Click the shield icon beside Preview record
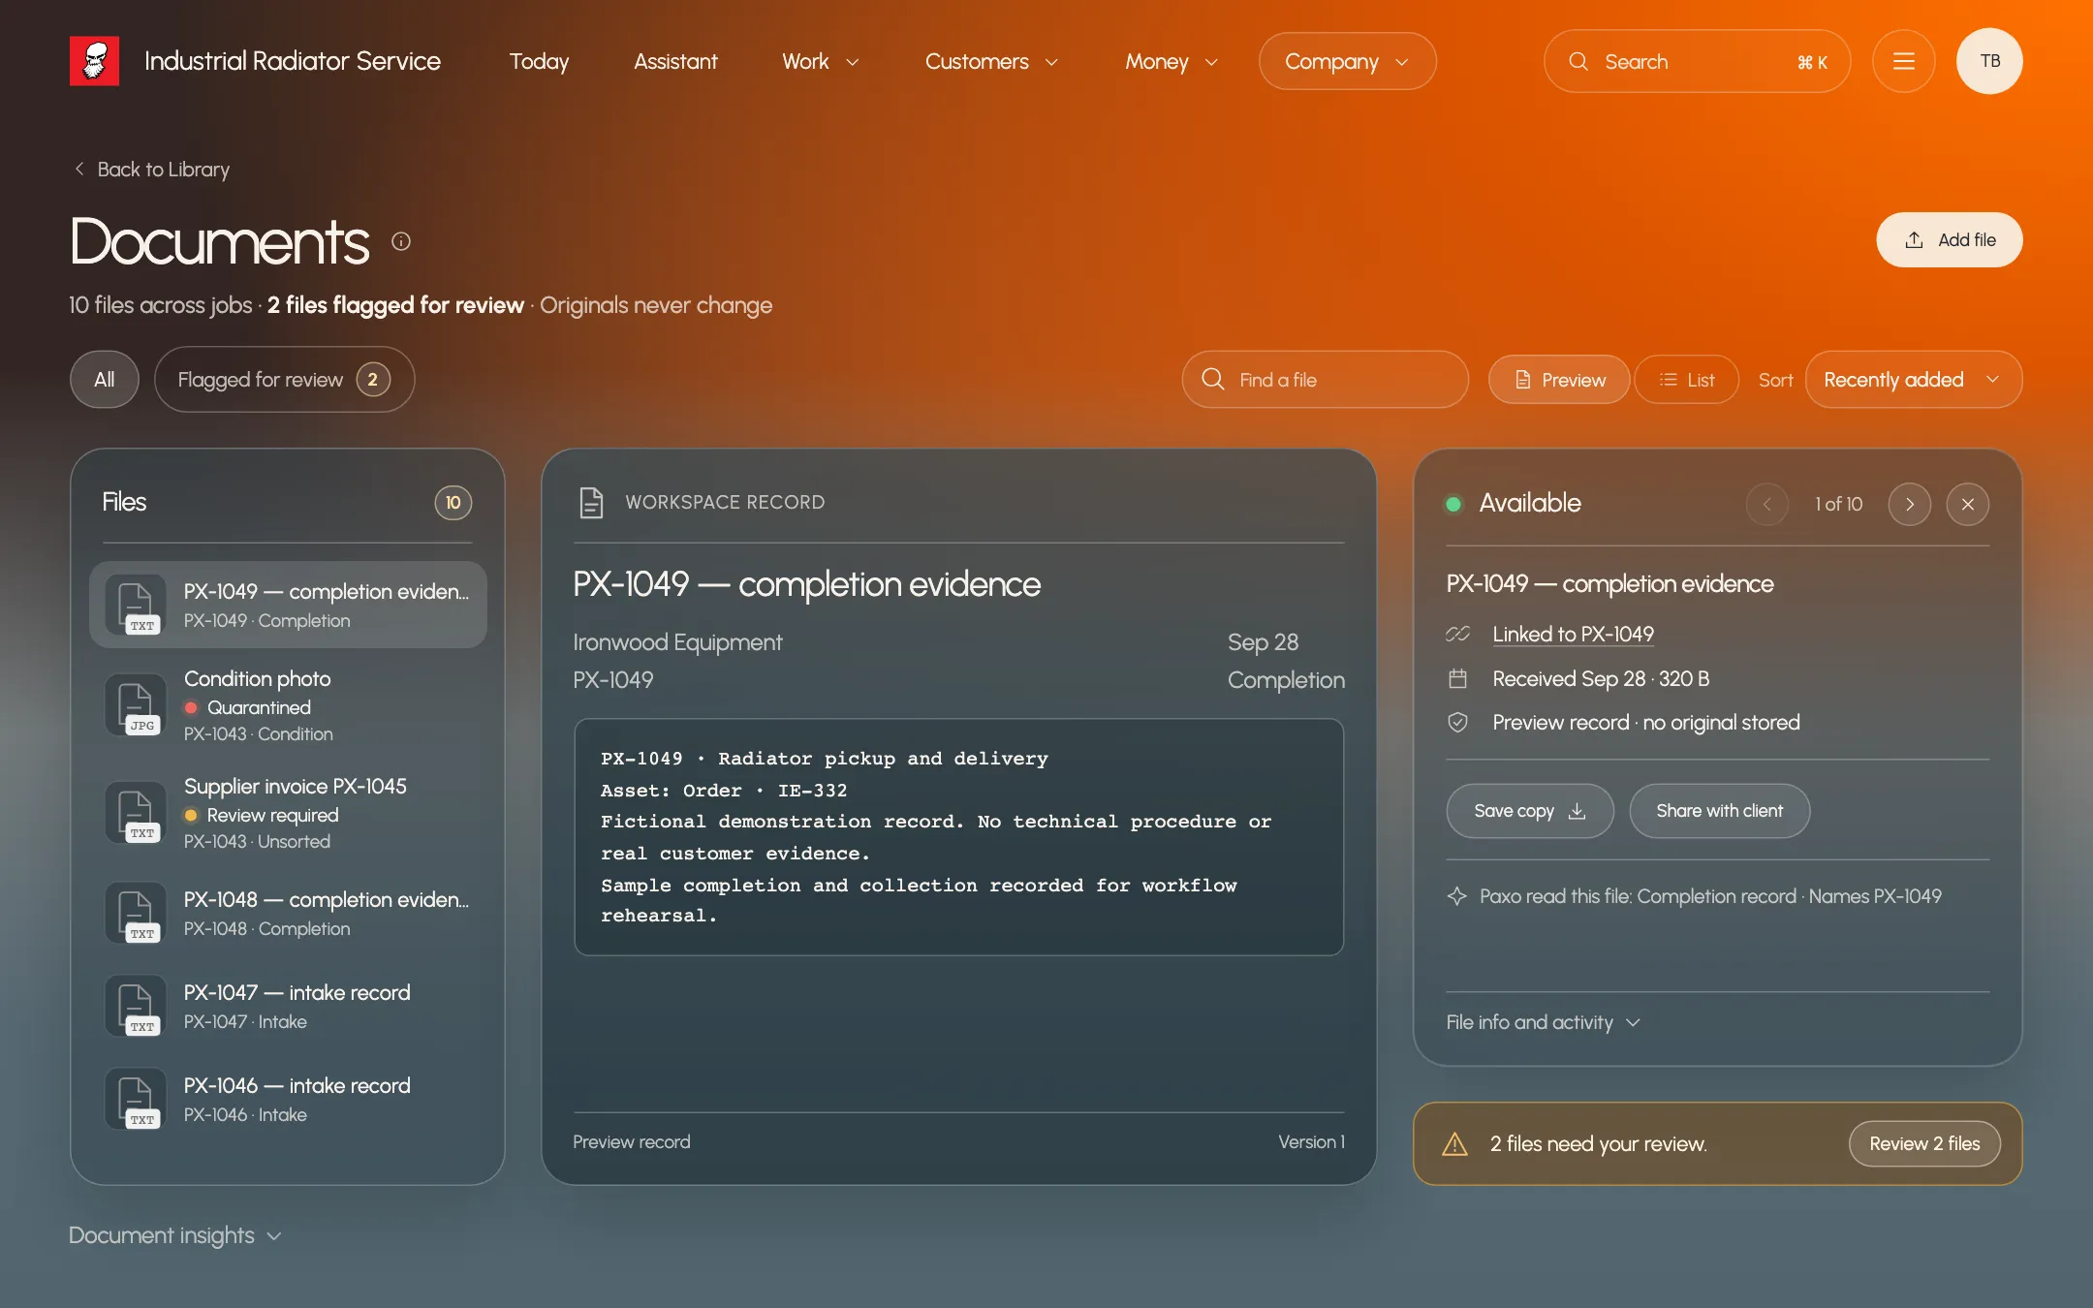Viewport: 2093px width, 1308px height. tap(1457, 722)
